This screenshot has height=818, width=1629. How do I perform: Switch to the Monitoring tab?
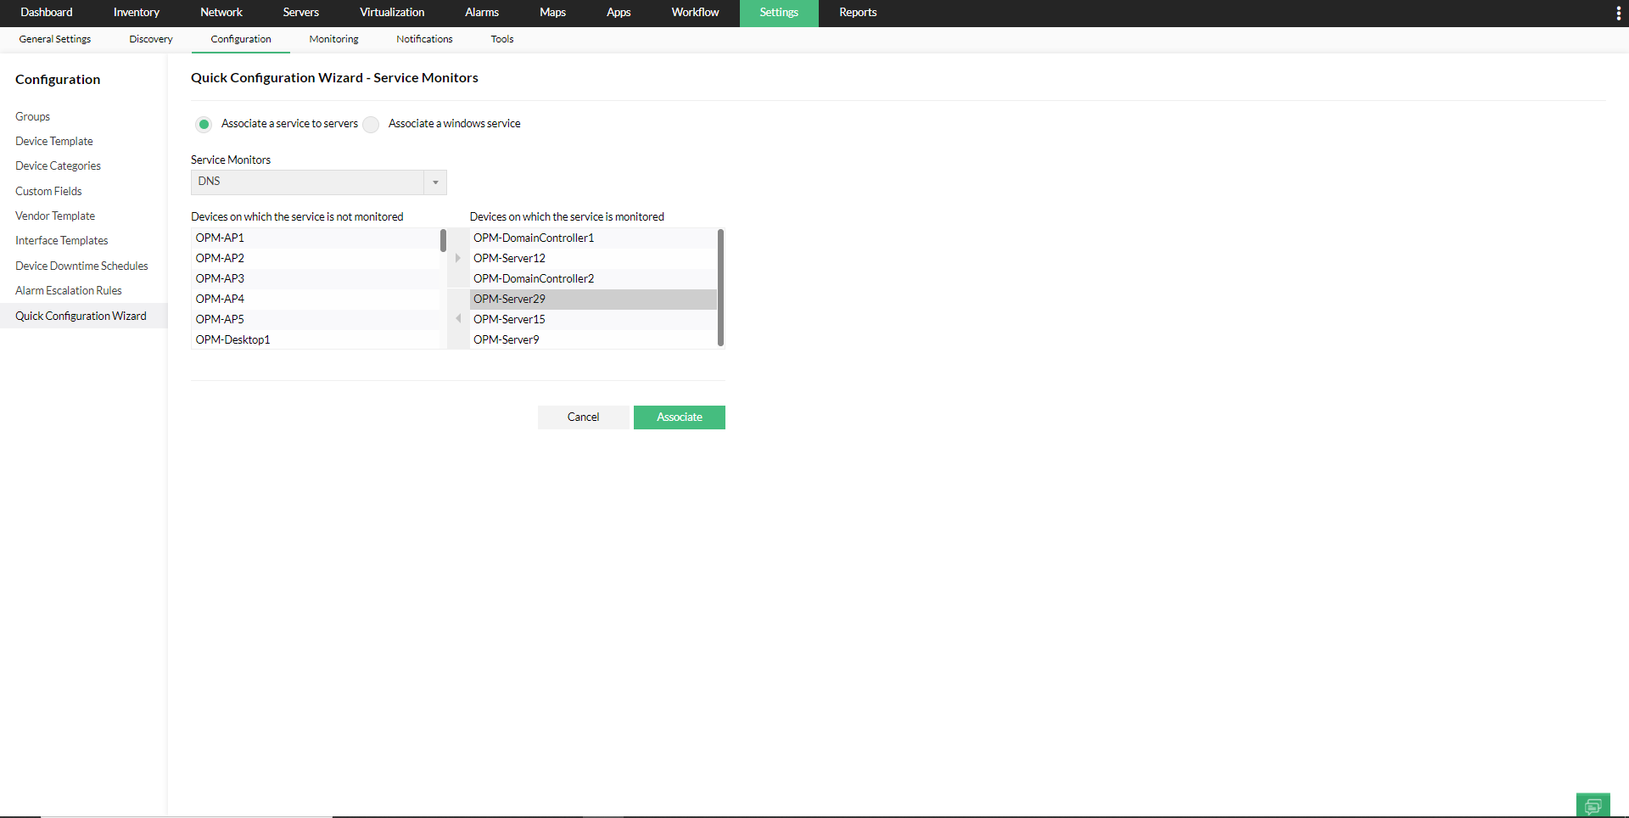tap(333, 39)
